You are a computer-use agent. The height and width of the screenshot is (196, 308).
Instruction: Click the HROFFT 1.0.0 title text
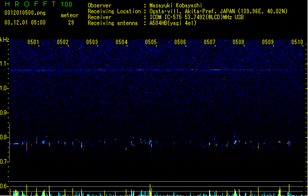[38, 4]
